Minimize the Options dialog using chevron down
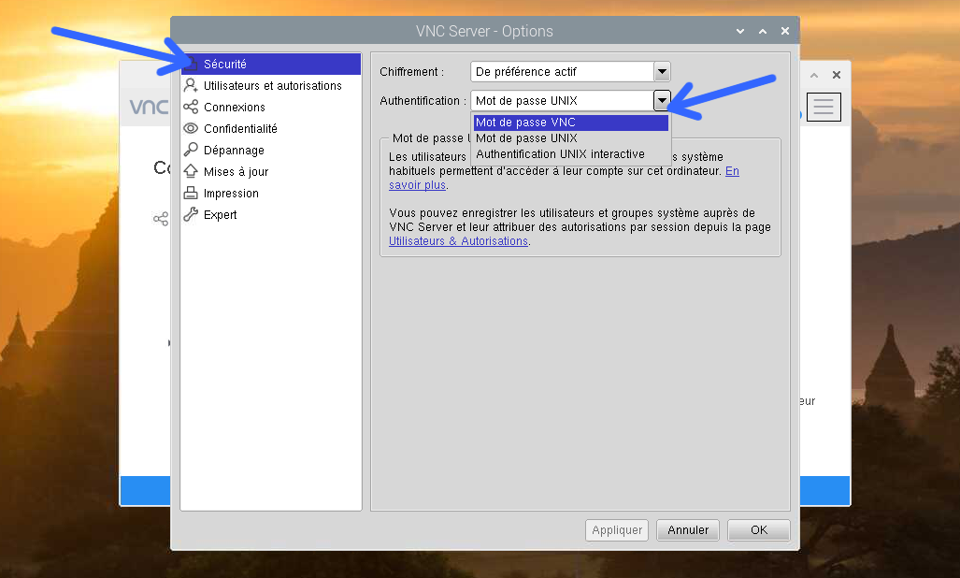 pyautogui.click(x=740, y=31)
